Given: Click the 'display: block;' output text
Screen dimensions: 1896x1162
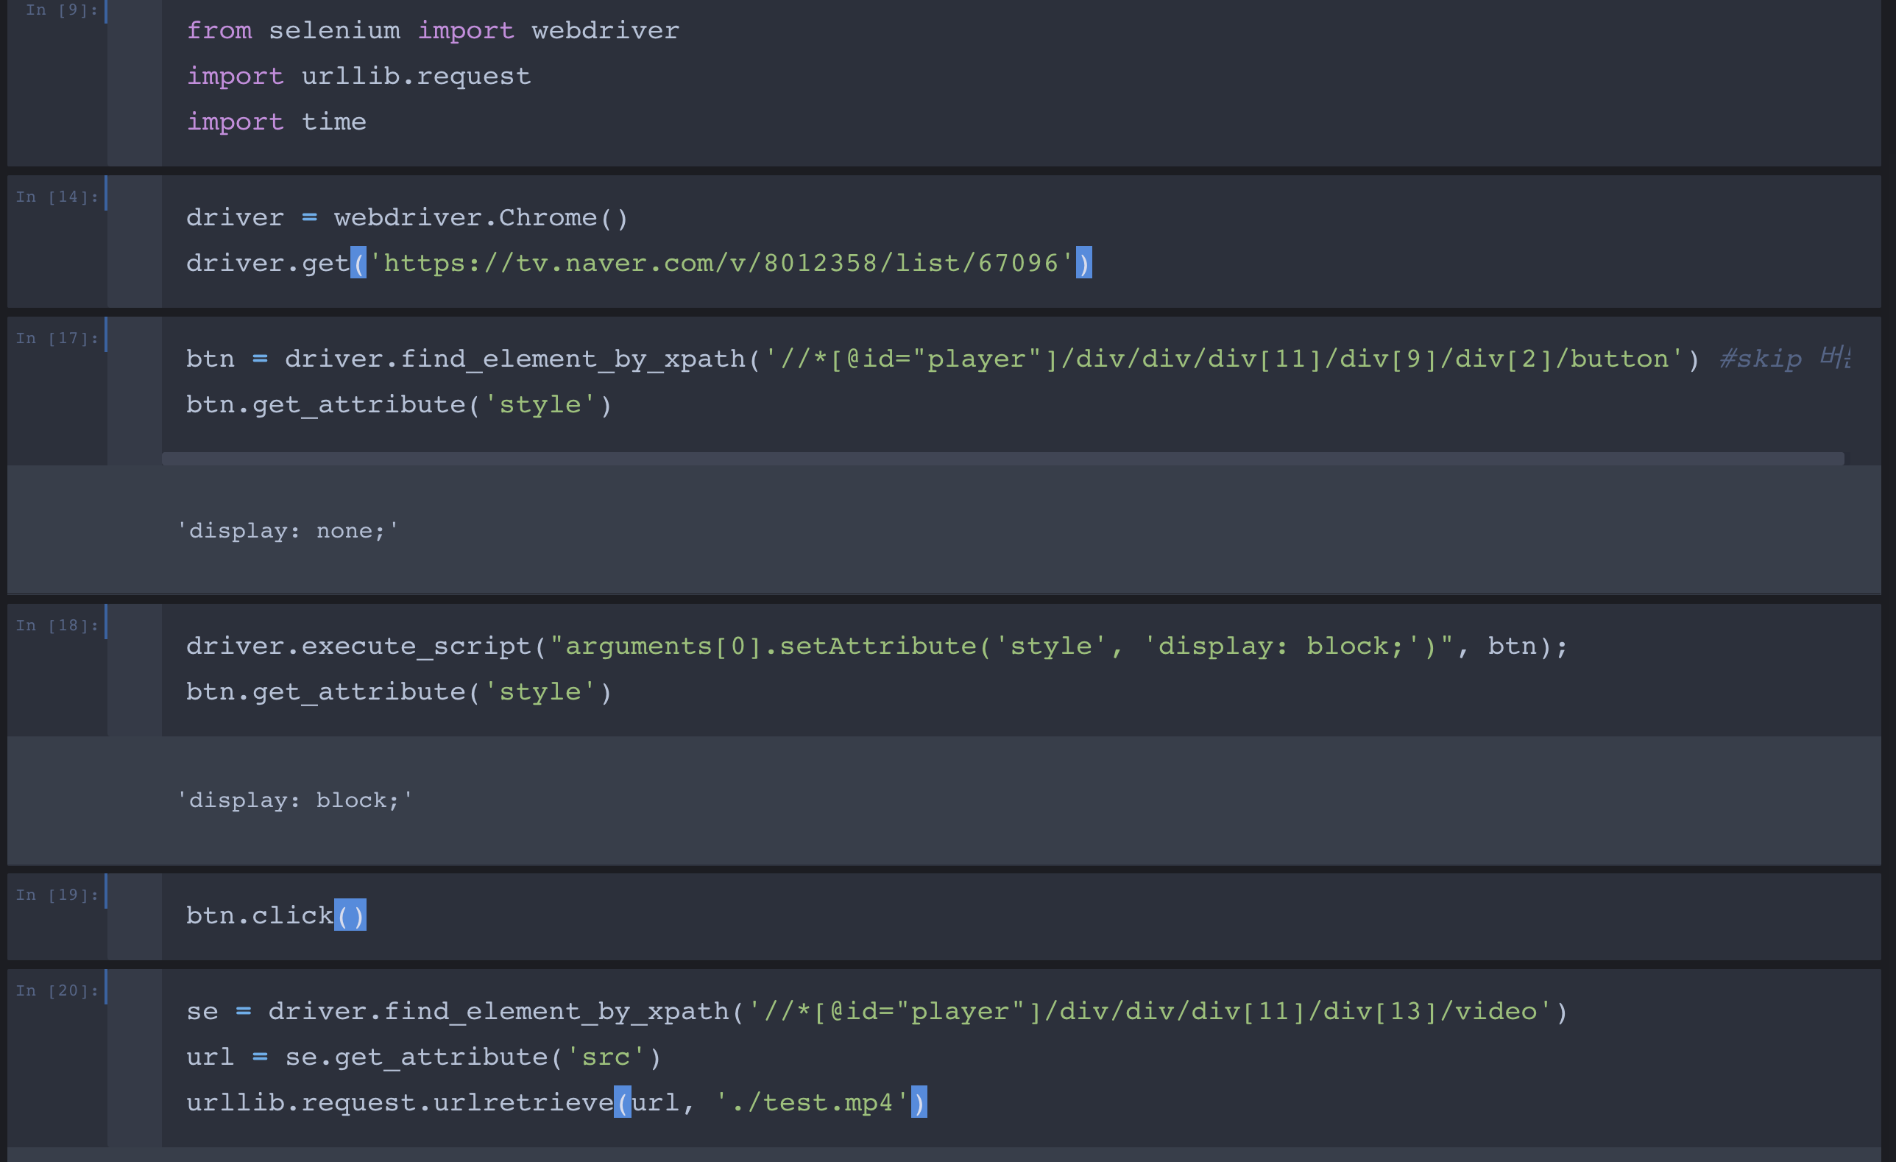Looking at the screenshot, I should 294,800.
